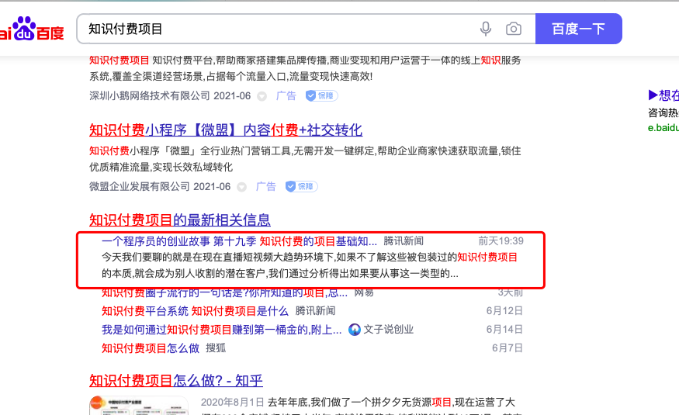The image size is (679, 415).
Task: Click 深圳小鹅网络技术有限公司 source text
Action: pos(150,96)
